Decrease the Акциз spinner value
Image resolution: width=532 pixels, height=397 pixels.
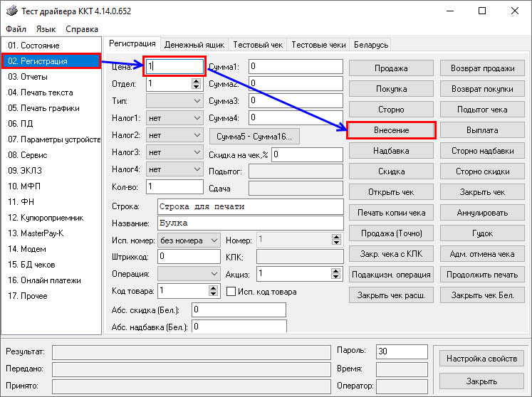click(x=335, y=277)
